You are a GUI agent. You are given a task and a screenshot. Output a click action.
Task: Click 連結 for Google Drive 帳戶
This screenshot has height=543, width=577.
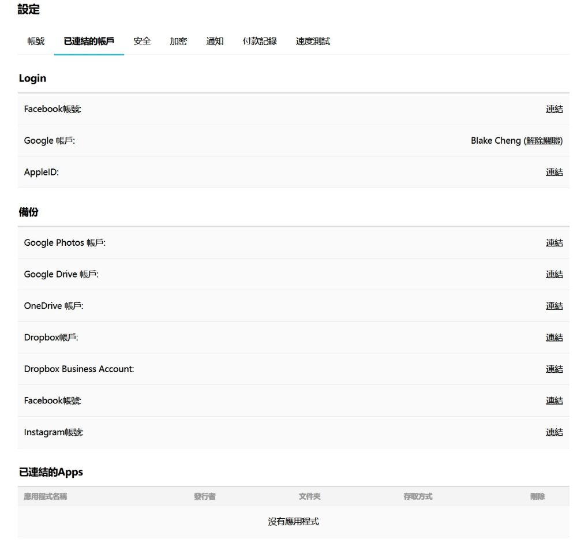(554, 275)
